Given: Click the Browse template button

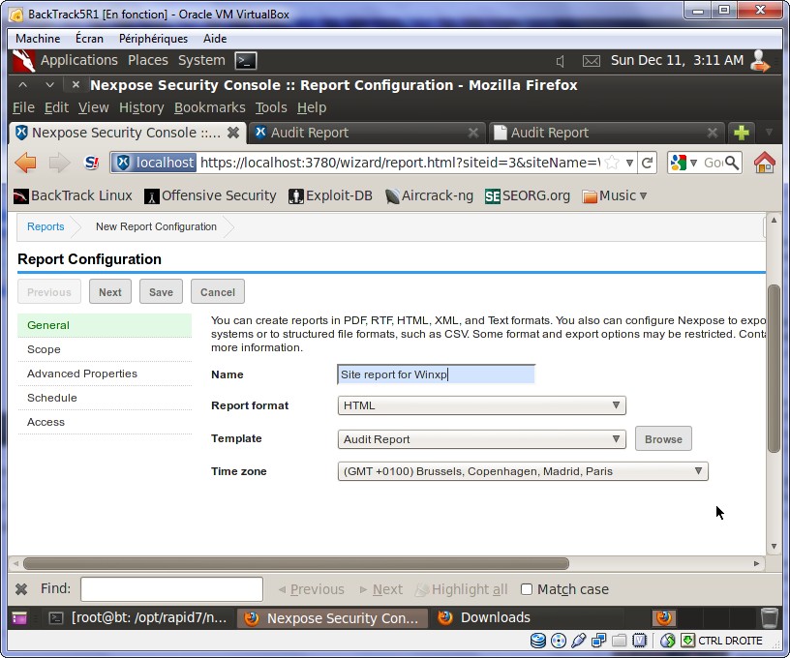Looking at the screenshot, I should coord(663,439).
